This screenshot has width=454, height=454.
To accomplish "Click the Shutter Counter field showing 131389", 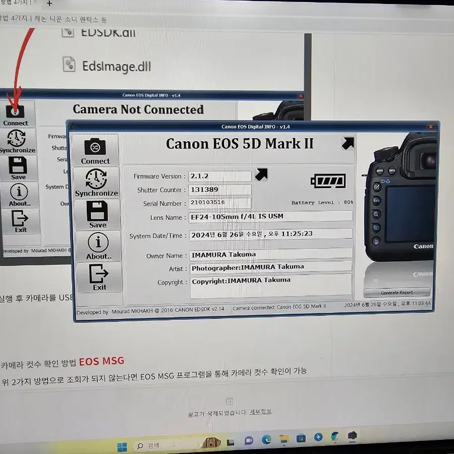I will pyautogui.click(x=220, y=190).
